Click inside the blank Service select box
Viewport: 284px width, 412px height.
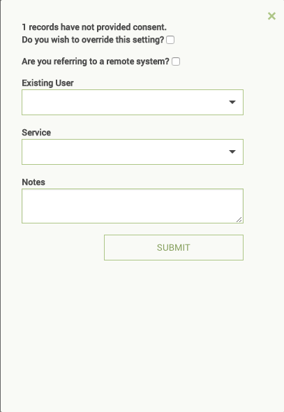point(133,152)
